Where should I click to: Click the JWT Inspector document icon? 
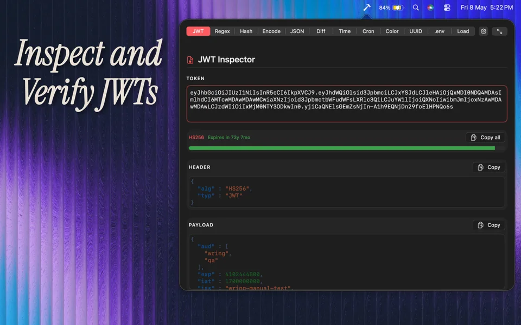point(190,60)
